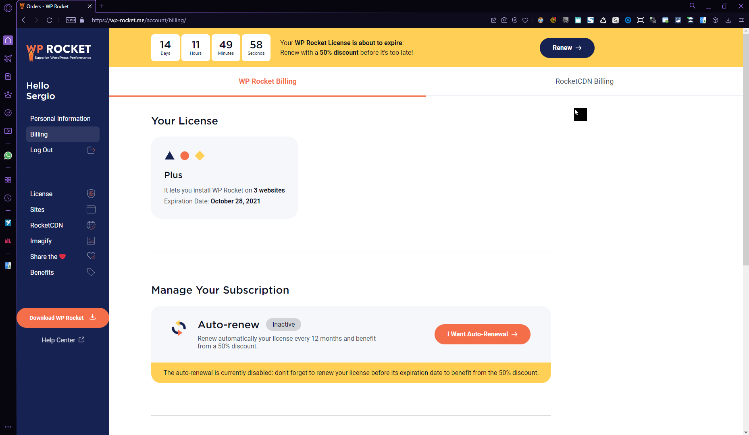Click the face-with-glasses extension icon
This screenshot has width=749, height=435.
coord(541,20)
